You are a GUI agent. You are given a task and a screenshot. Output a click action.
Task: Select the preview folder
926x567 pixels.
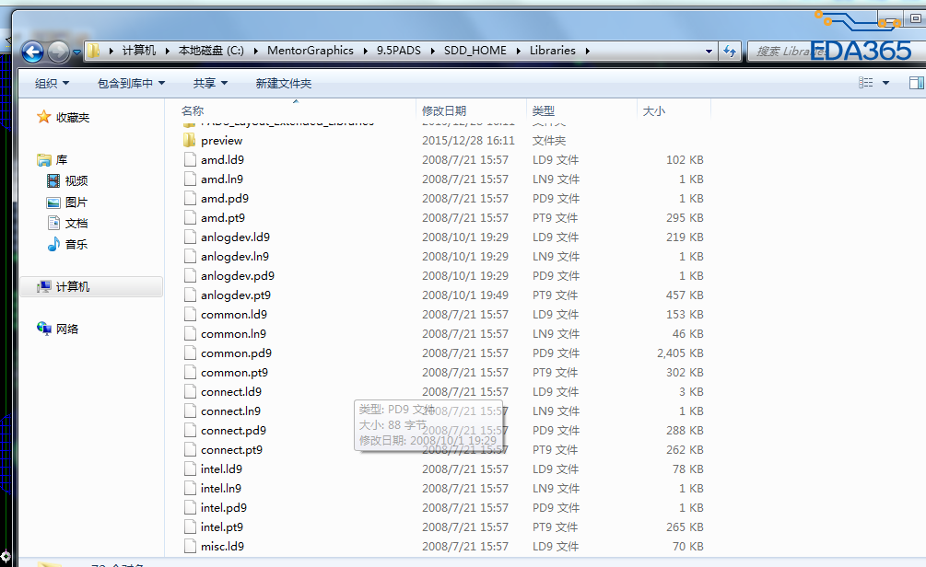221,141
